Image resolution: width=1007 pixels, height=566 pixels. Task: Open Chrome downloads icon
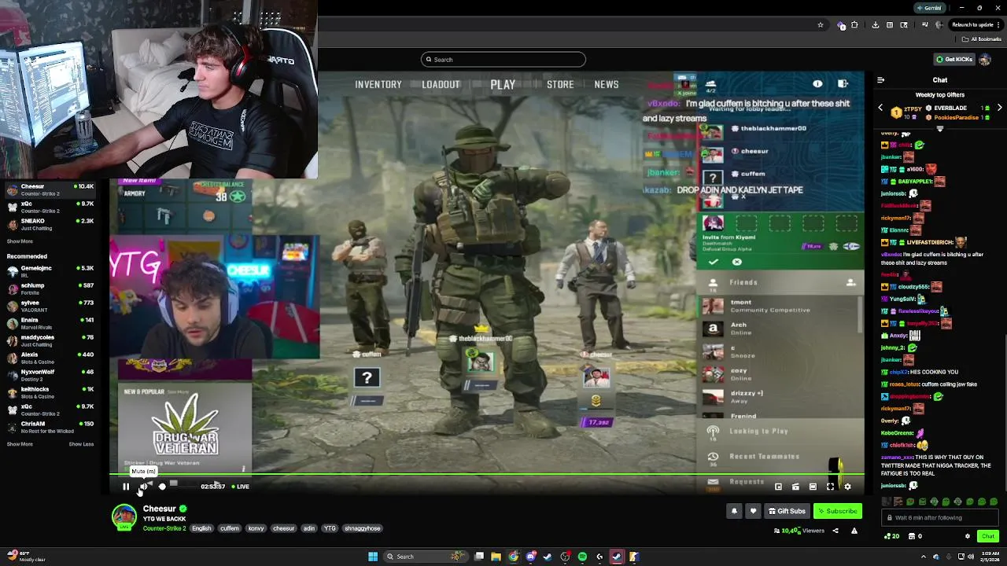[875, 25]
